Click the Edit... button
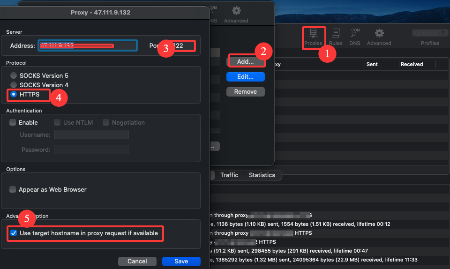This screenshot has height=269, width=450. [x=245, y=76]
